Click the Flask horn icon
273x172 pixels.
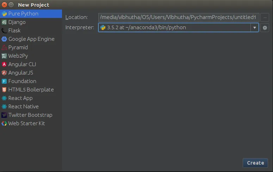coord(4,31)
